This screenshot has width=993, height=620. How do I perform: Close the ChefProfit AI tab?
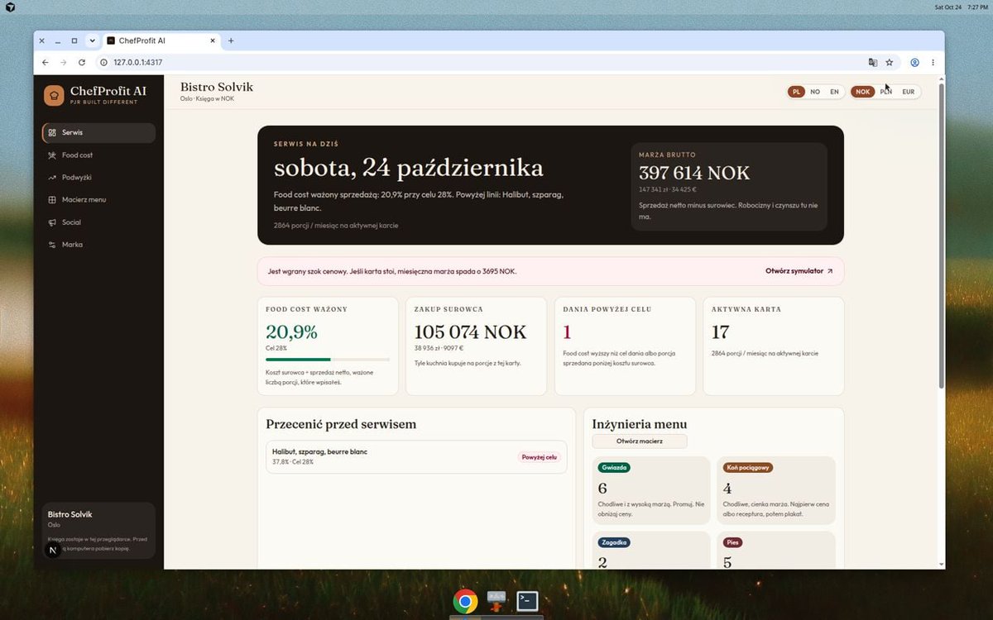pyautogui.click(x=213, y=41)
